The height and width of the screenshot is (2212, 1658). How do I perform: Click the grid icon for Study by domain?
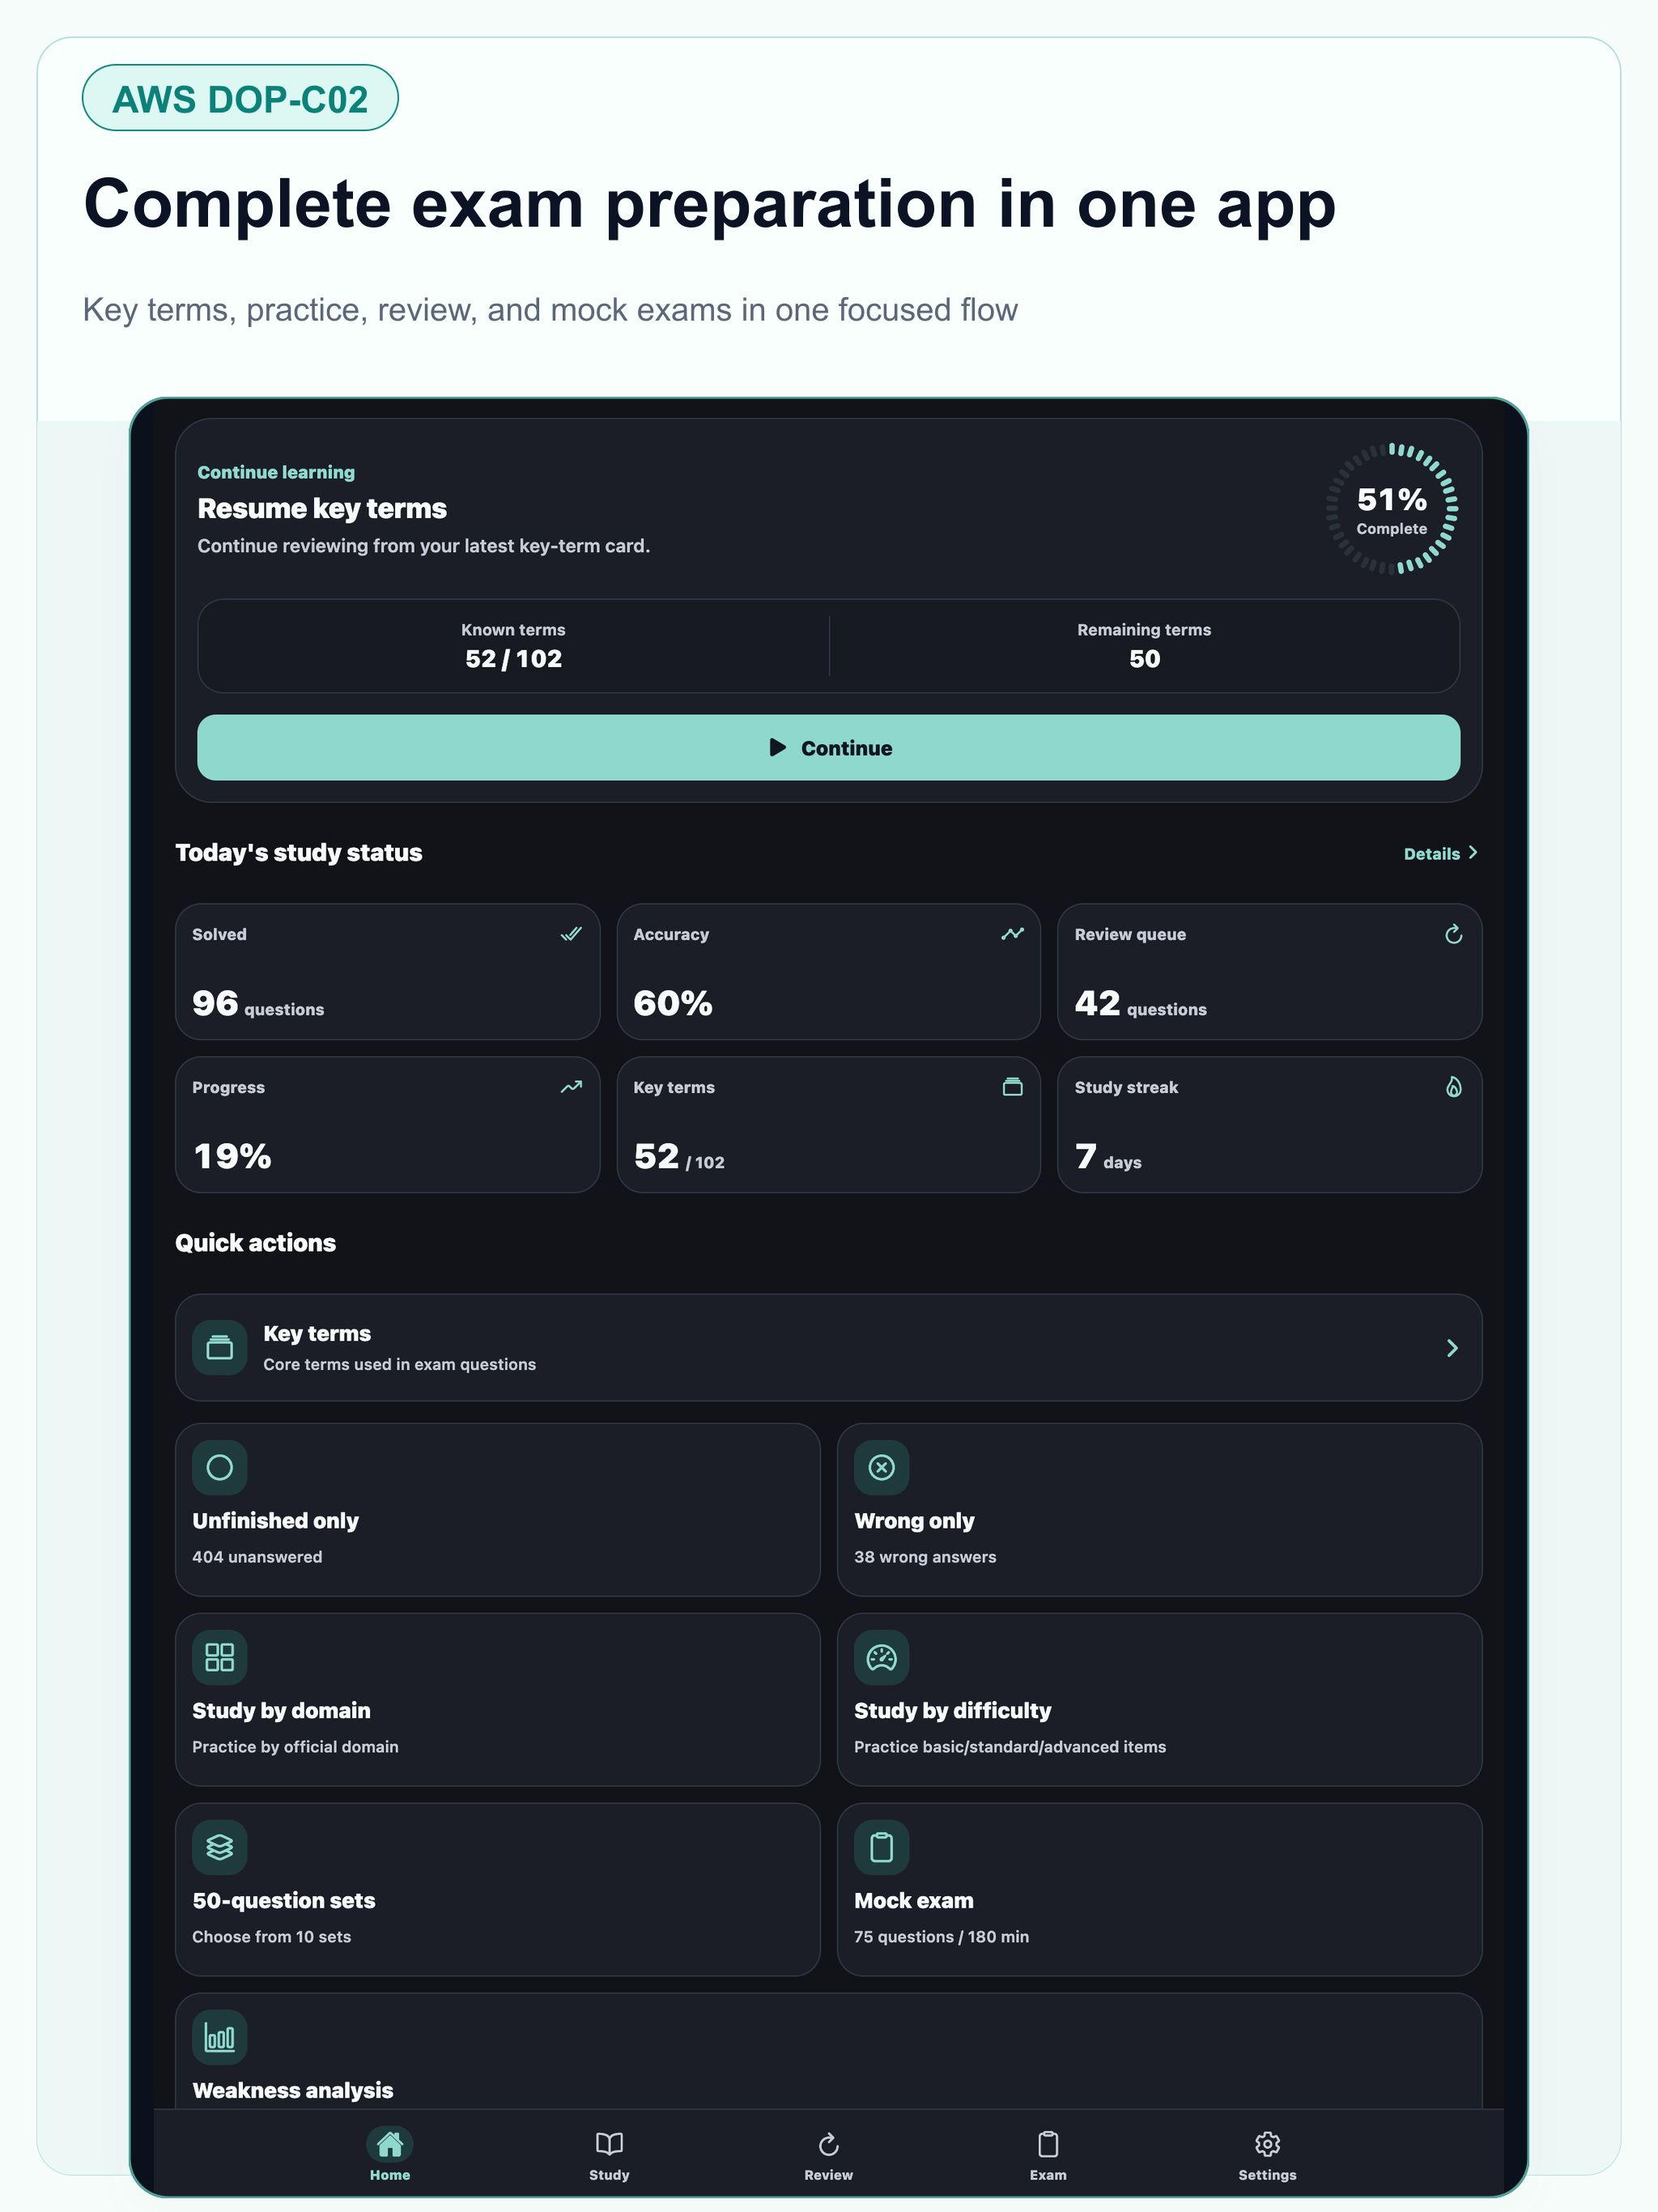pyautogui.click(x=219, y=1657)
